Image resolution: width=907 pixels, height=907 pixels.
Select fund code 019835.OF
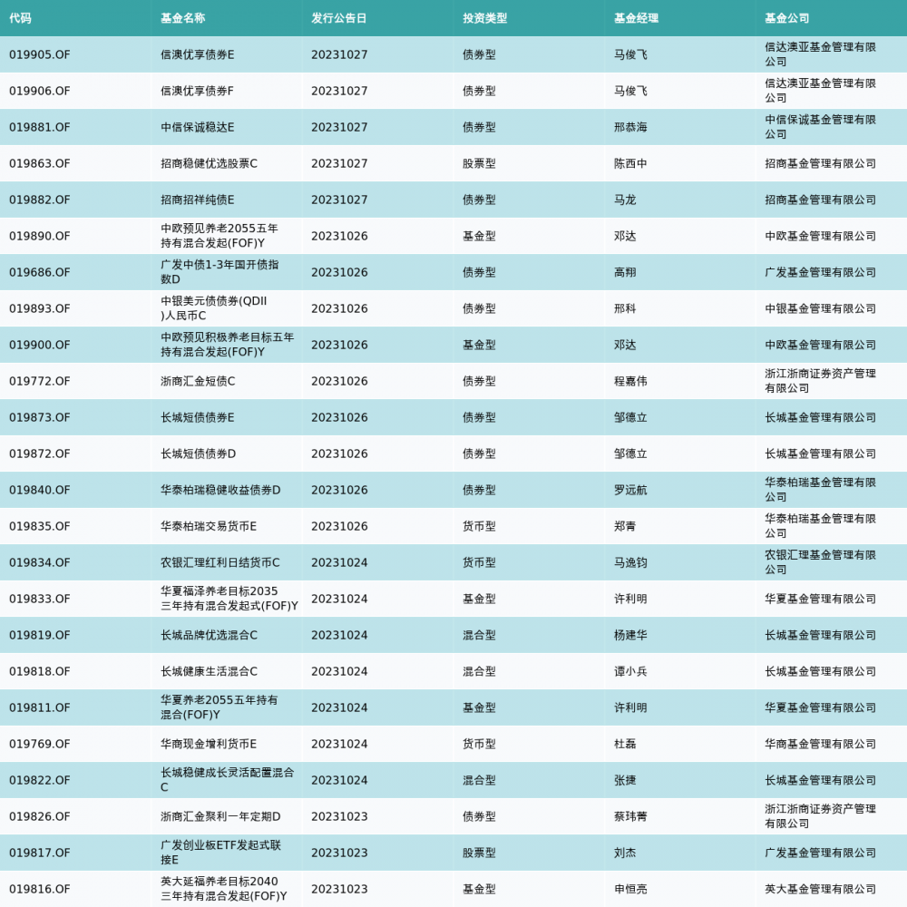click(39, 526)
